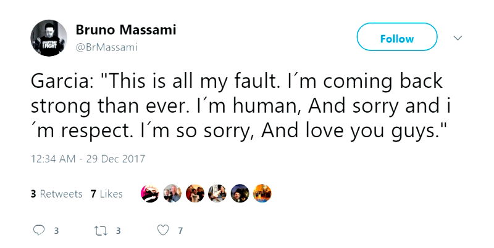Open the 12:34 AM - 29 Dec 2017 timestamp
The width and height of the screenshot is (494, 248).
pyautogui.click(x=88, y=159)
